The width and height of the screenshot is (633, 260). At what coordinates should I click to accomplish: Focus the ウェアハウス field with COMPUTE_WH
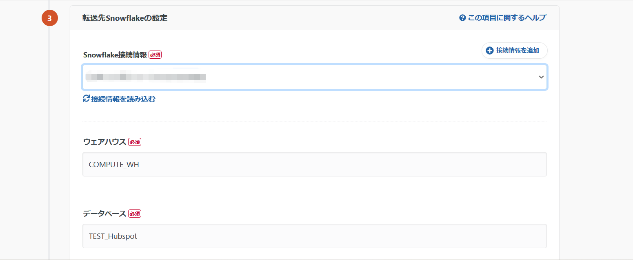314,164
